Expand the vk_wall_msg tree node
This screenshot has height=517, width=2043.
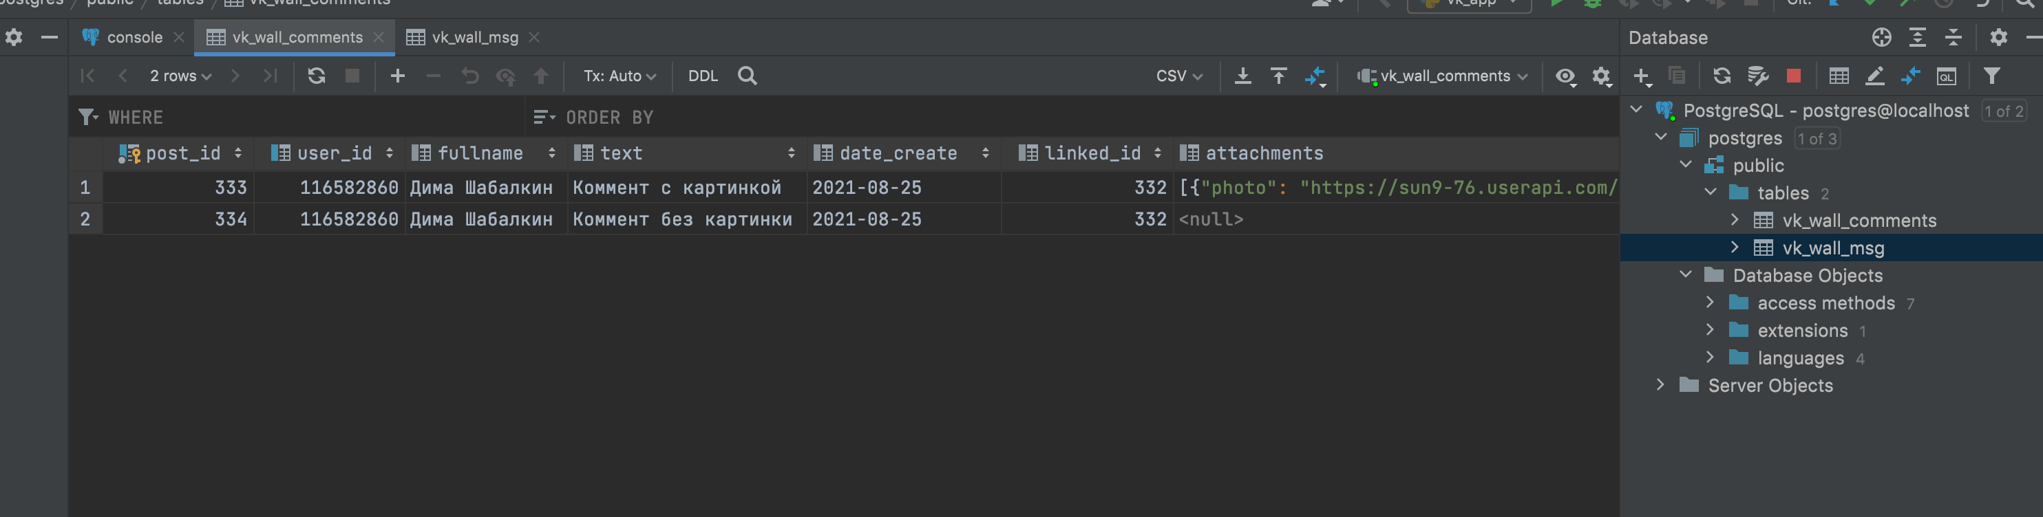(1735, 247)
